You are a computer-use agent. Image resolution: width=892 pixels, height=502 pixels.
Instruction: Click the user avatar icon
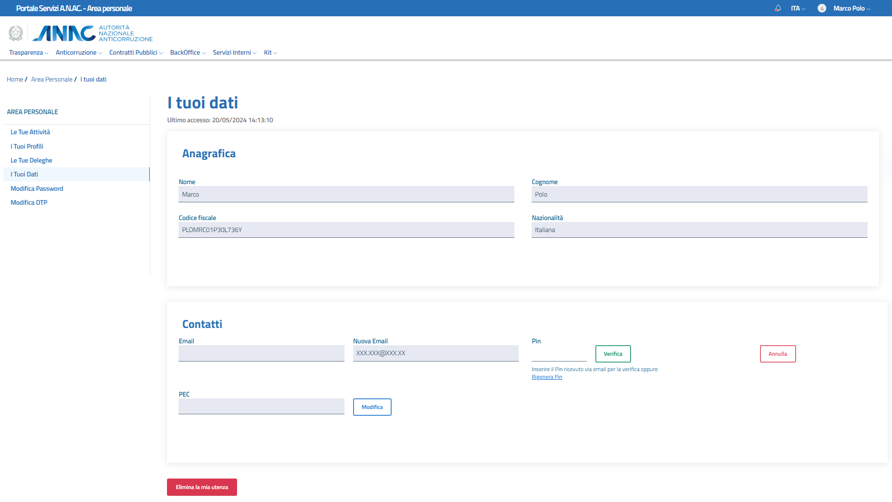click(x=822, y=8)
